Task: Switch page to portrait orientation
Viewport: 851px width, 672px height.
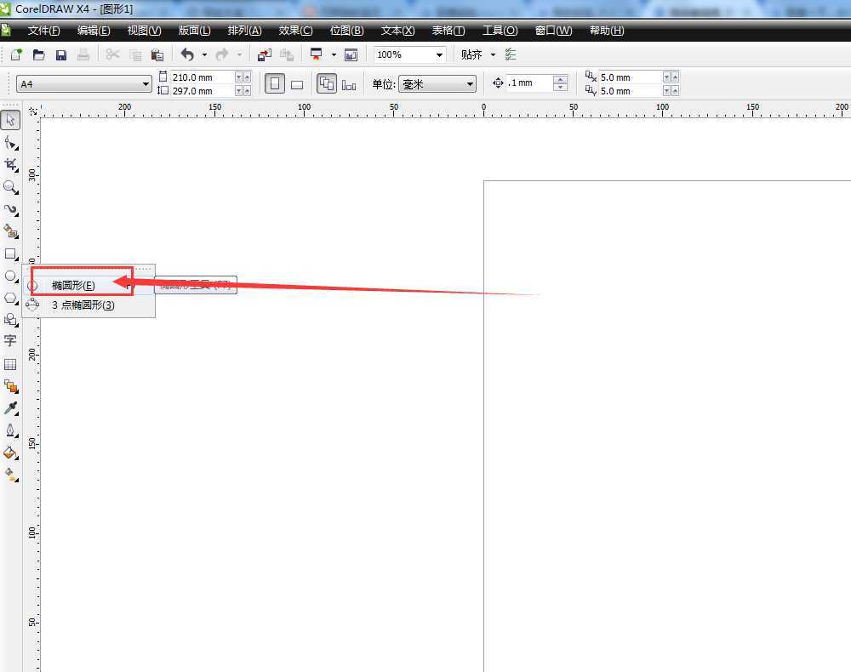Action: pos(274,84)
